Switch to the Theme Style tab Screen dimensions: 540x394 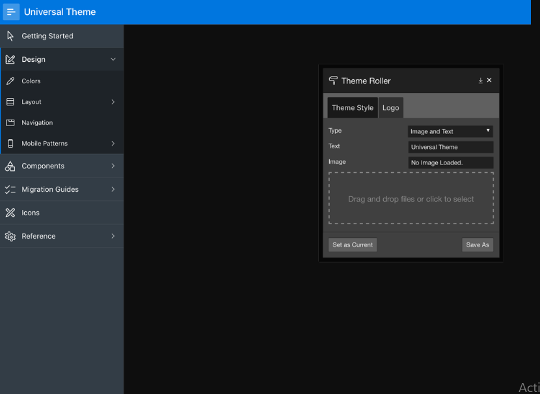point(353,108)
